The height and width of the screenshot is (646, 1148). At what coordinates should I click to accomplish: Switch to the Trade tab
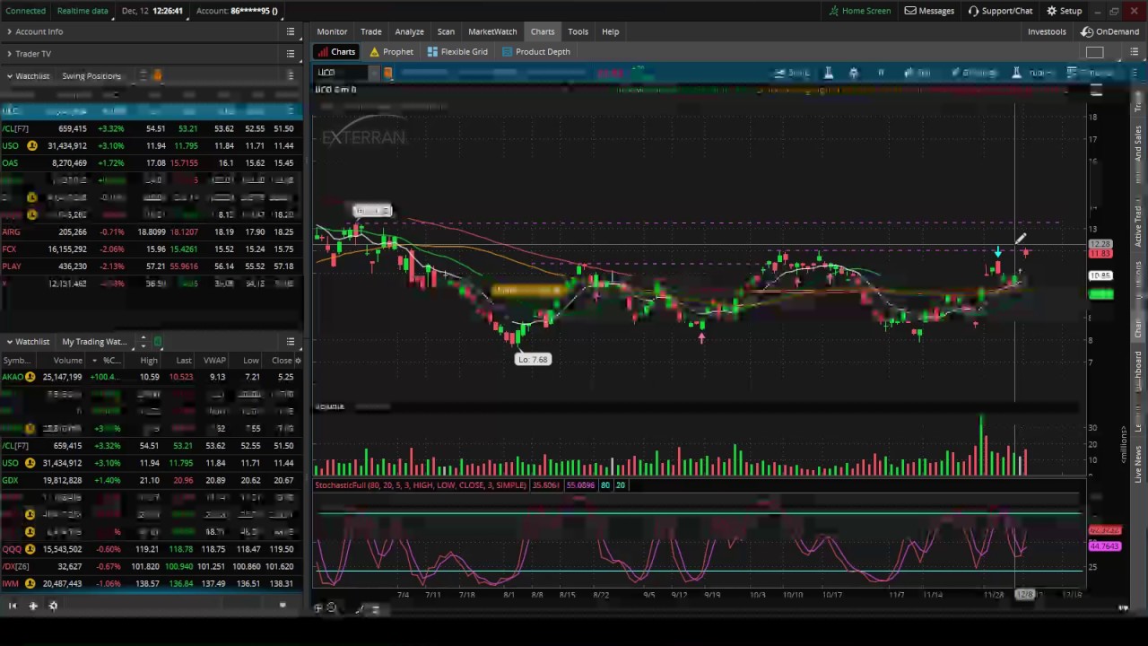[x=370, y=31]
